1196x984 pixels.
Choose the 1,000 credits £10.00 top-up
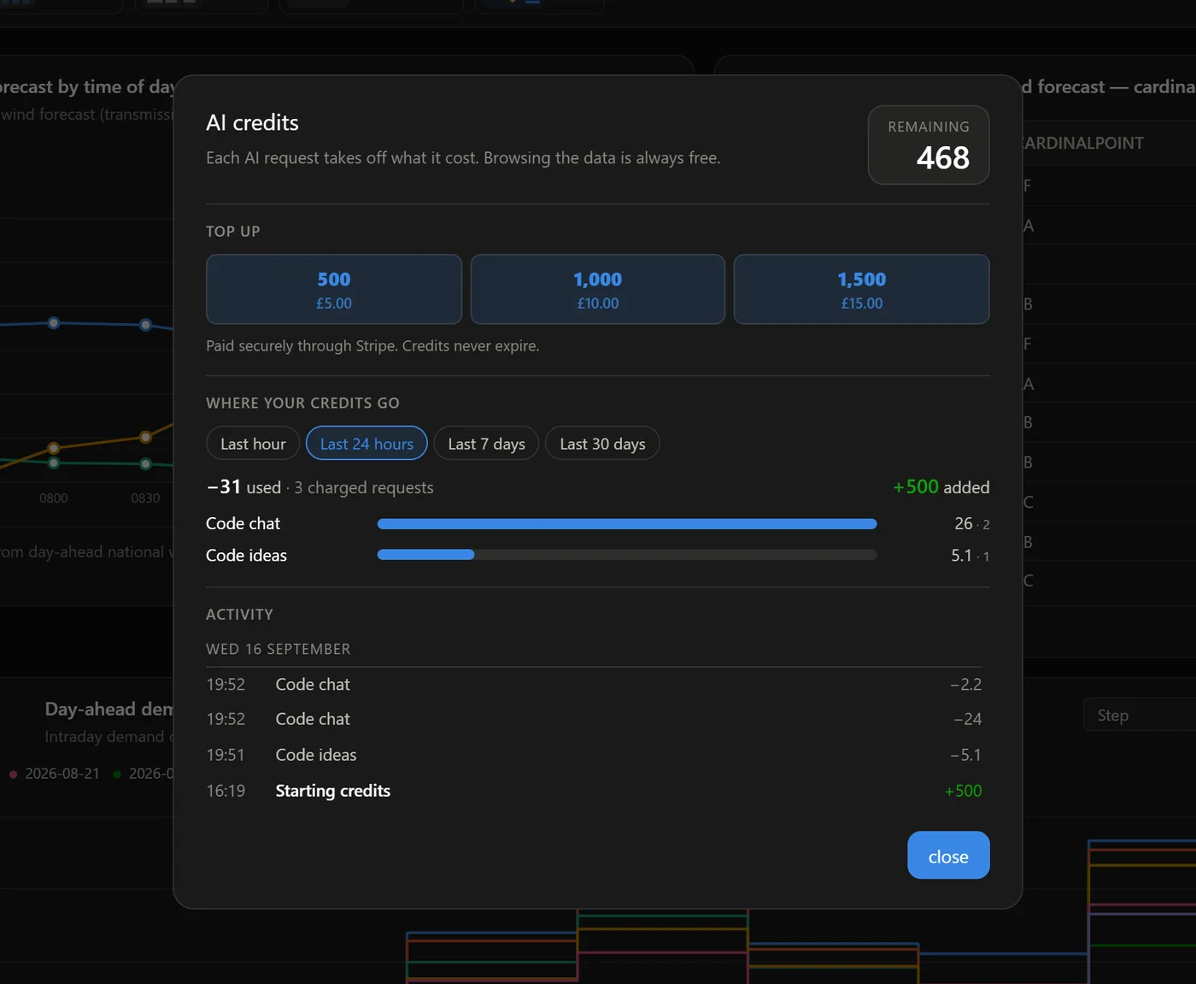click(598, 289)
